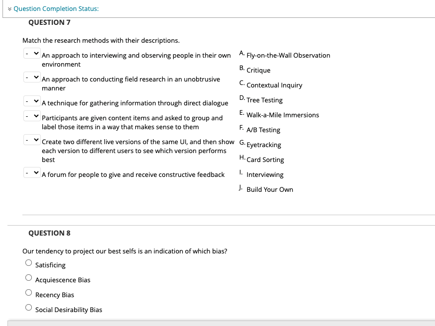
Task: Open the dropdown for direct dialogue technique
Action: (x=32, y=100)
